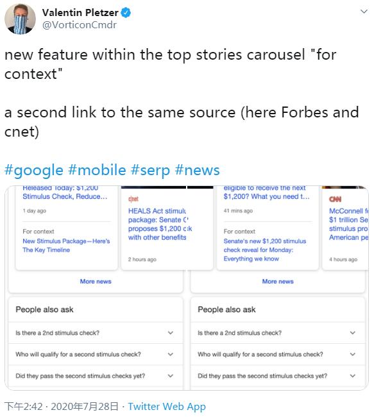Click the CNN logo in news card
Image resolution: width=374 pixels, height=417 pixels.
coord(335,199)
